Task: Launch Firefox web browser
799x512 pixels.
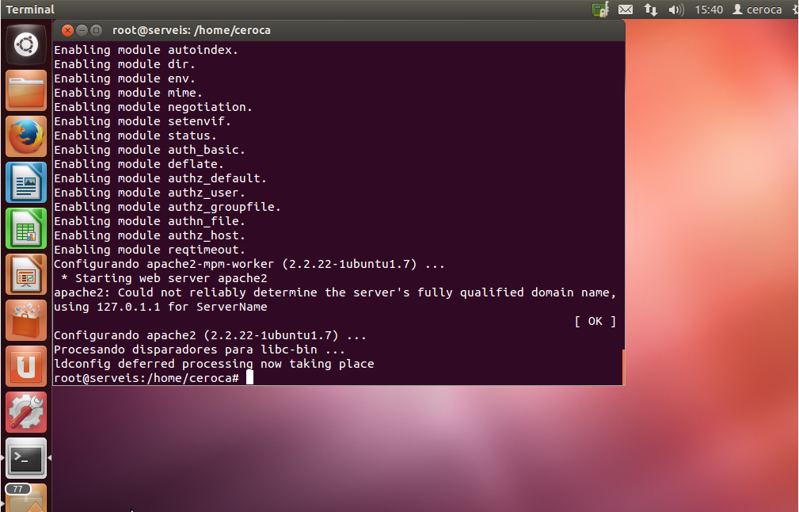Action: [x=26, y=136]
